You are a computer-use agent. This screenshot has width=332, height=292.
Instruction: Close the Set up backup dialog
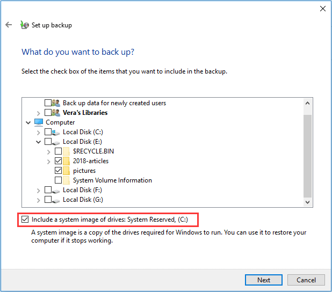323,9
